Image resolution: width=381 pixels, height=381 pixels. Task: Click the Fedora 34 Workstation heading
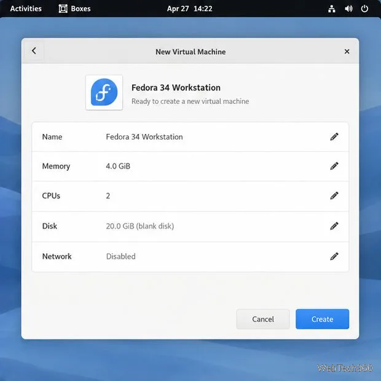pyautogui.click(x=176, y=88)
